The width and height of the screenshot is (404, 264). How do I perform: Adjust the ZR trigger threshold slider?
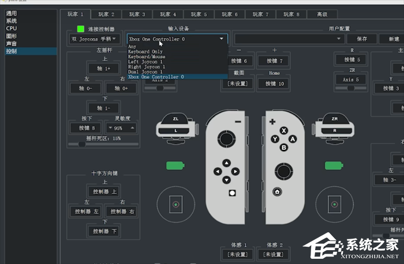coord(351,88)
